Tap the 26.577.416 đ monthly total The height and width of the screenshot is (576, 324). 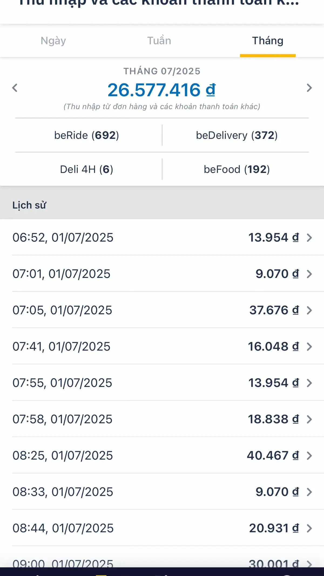pos(161,90)
